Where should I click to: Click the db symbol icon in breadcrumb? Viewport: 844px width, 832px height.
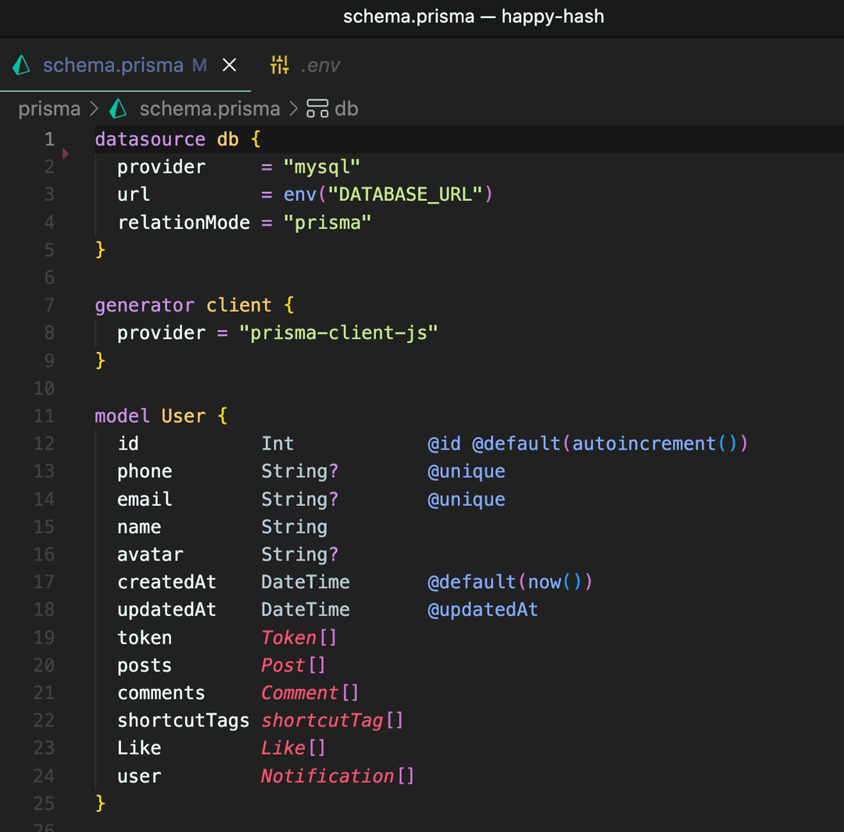point(317,109)
